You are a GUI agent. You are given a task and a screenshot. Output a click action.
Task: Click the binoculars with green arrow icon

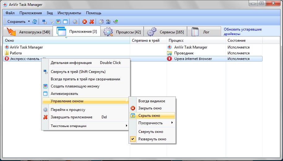(x=115, y=22)
